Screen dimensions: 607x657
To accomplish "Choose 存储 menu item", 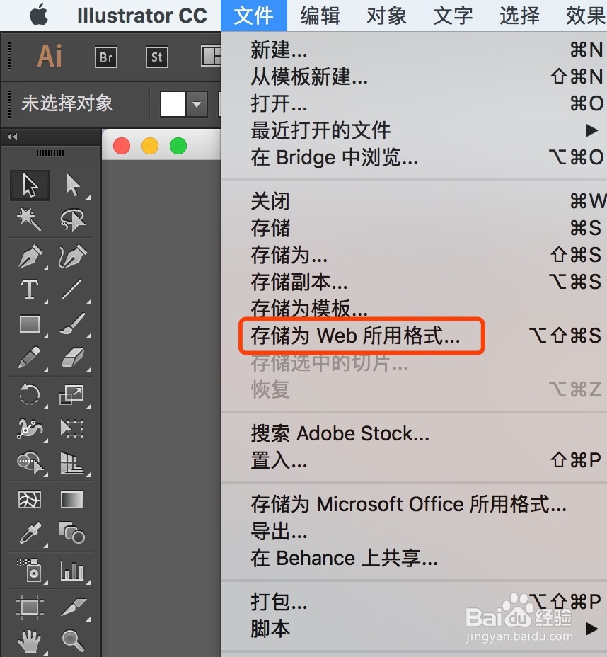I will point(414,228).
